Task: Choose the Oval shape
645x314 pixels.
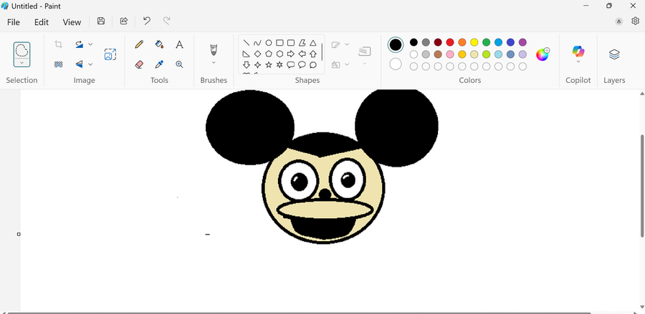Action: (269, 43)
